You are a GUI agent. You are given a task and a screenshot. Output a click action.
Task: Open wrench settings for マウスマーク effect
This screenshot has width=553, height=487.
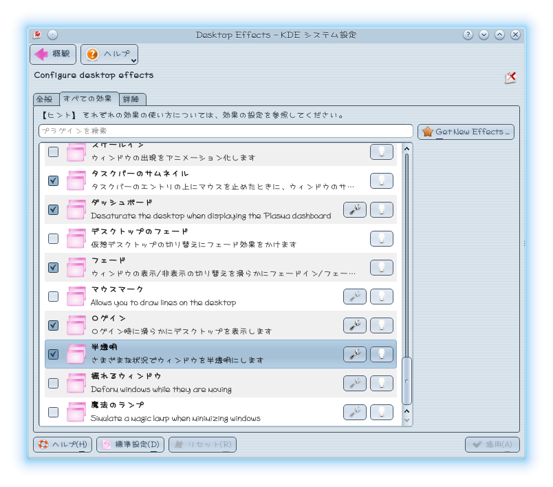pos(354,296)
